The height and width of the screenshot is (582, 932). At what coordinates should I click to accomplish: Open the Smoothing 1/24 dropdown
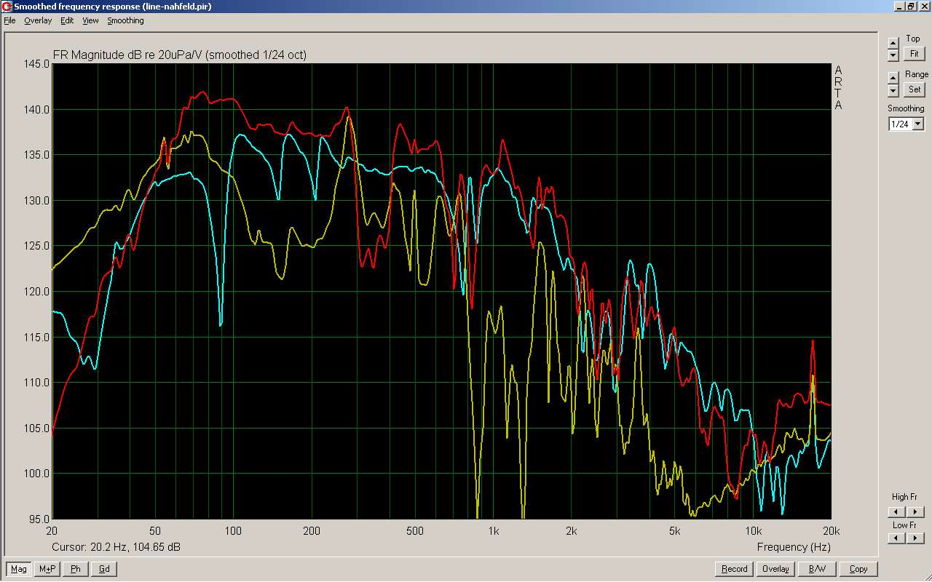tap(917, 124)
